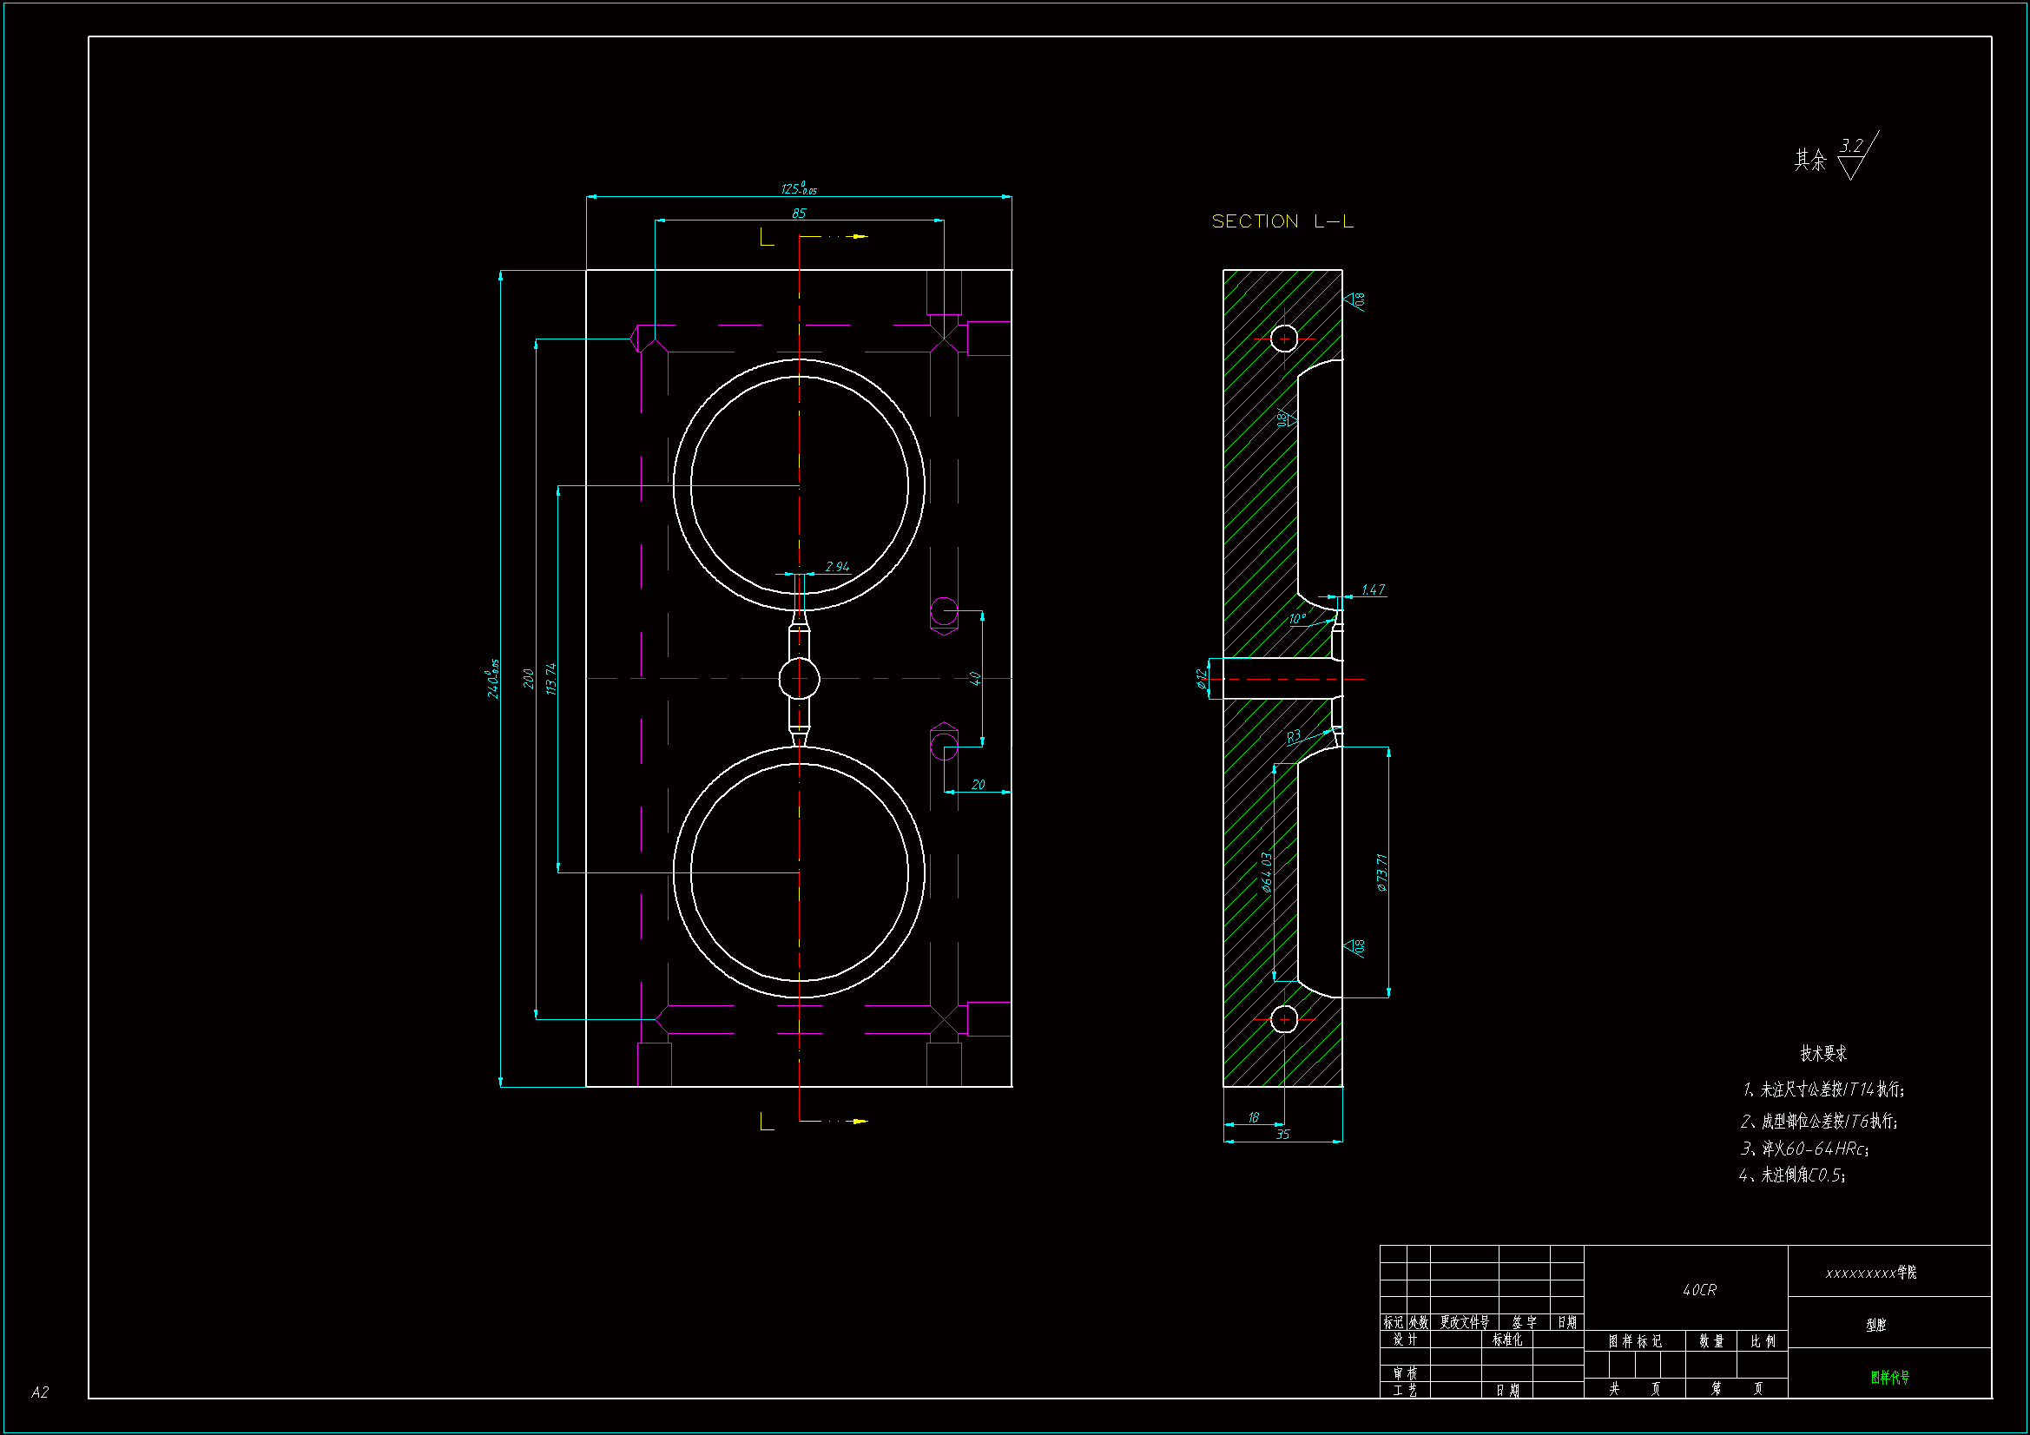Select the 85 dimension label

click(x=799, y=213)
